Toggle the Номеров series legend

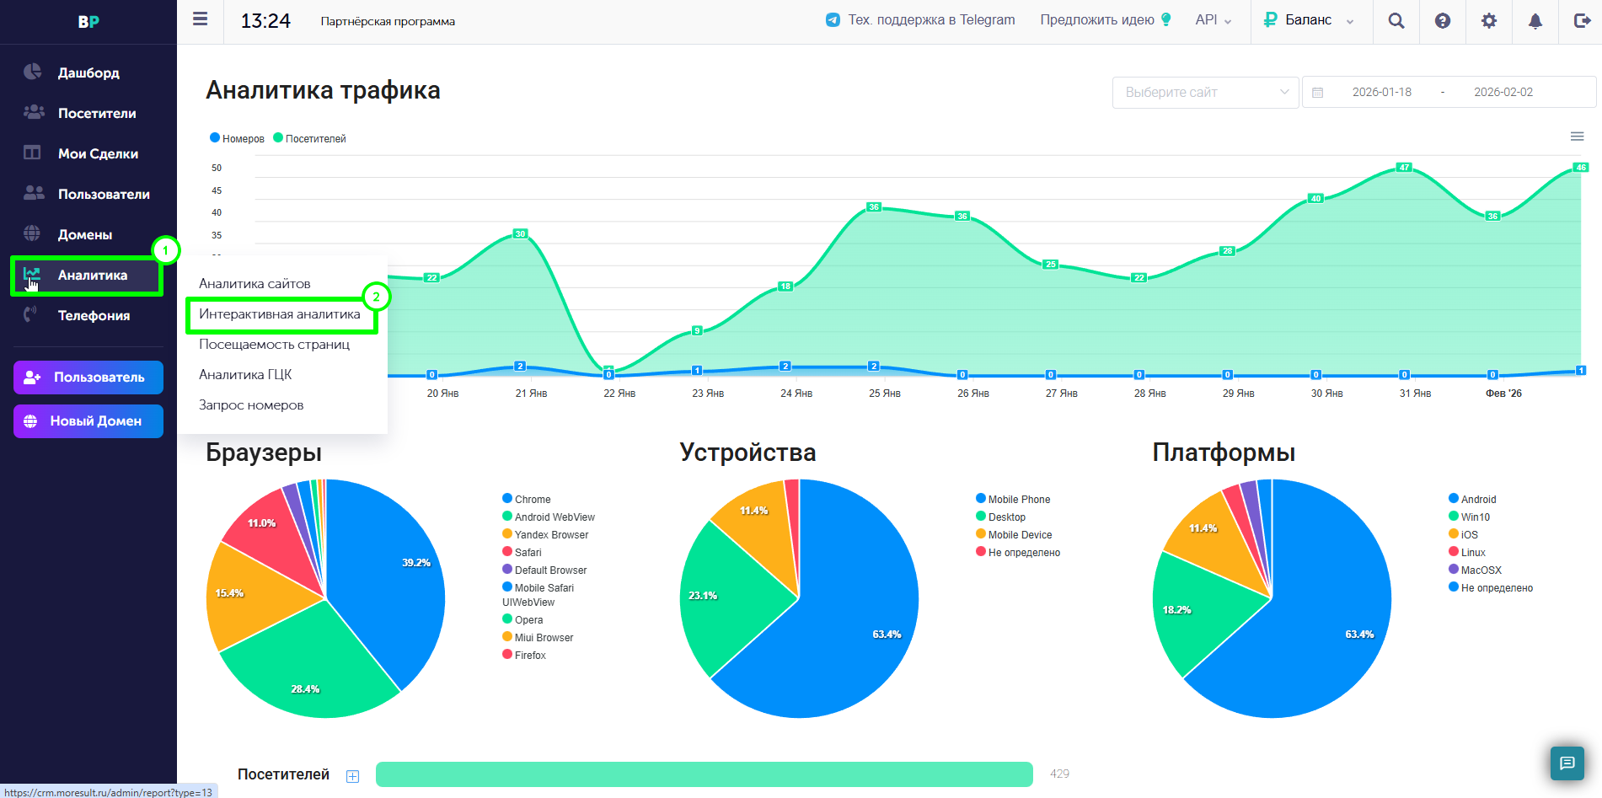pyautogui.click(x=237, y=138)
